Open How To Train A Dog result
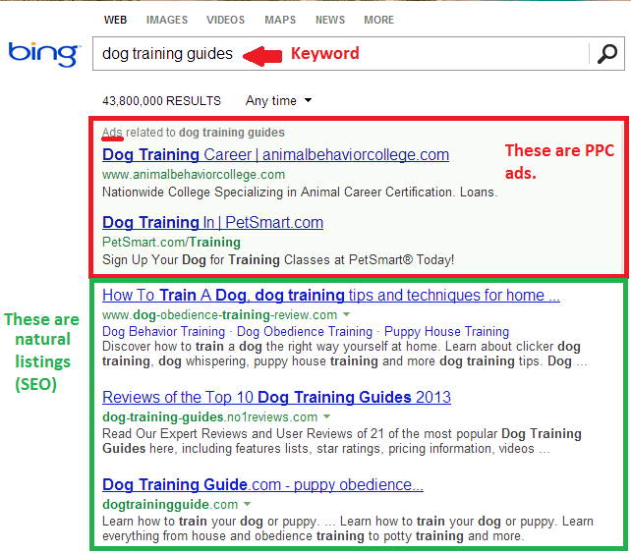This screenshot has height=553, width=631. 331,296
